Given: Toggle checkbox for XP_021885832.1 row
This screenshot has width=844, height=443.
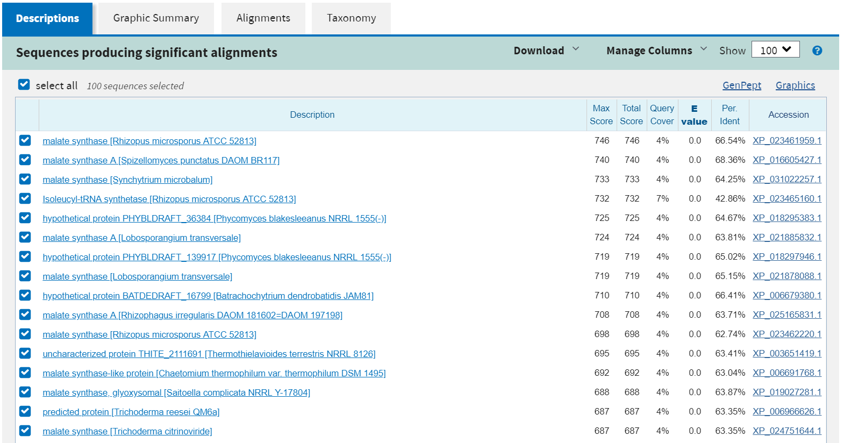Looking at the screenshot, I should click(x=25, y=237).
